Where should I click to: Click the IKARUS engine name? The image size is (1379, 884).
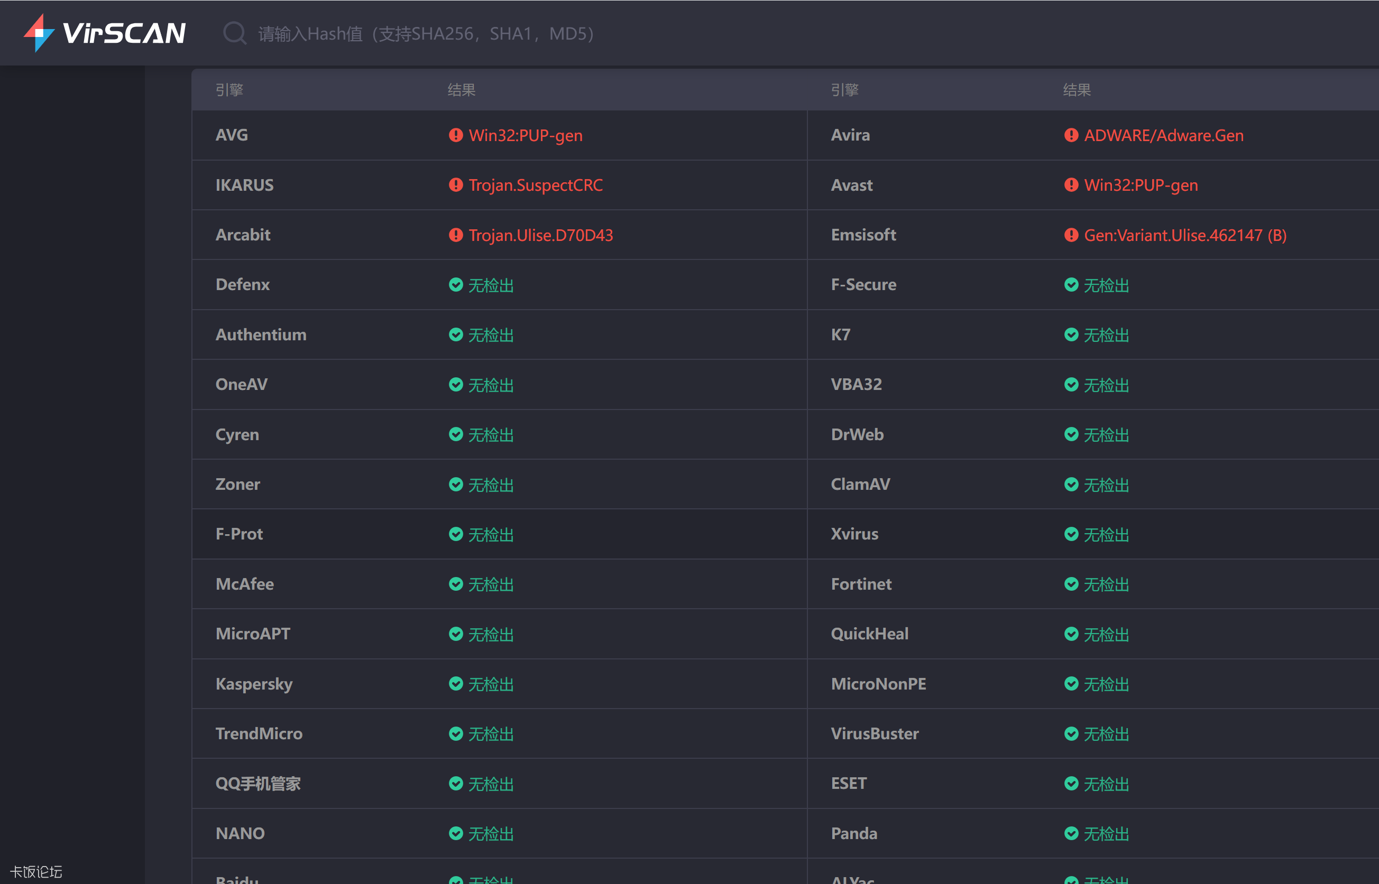[245, 185]
